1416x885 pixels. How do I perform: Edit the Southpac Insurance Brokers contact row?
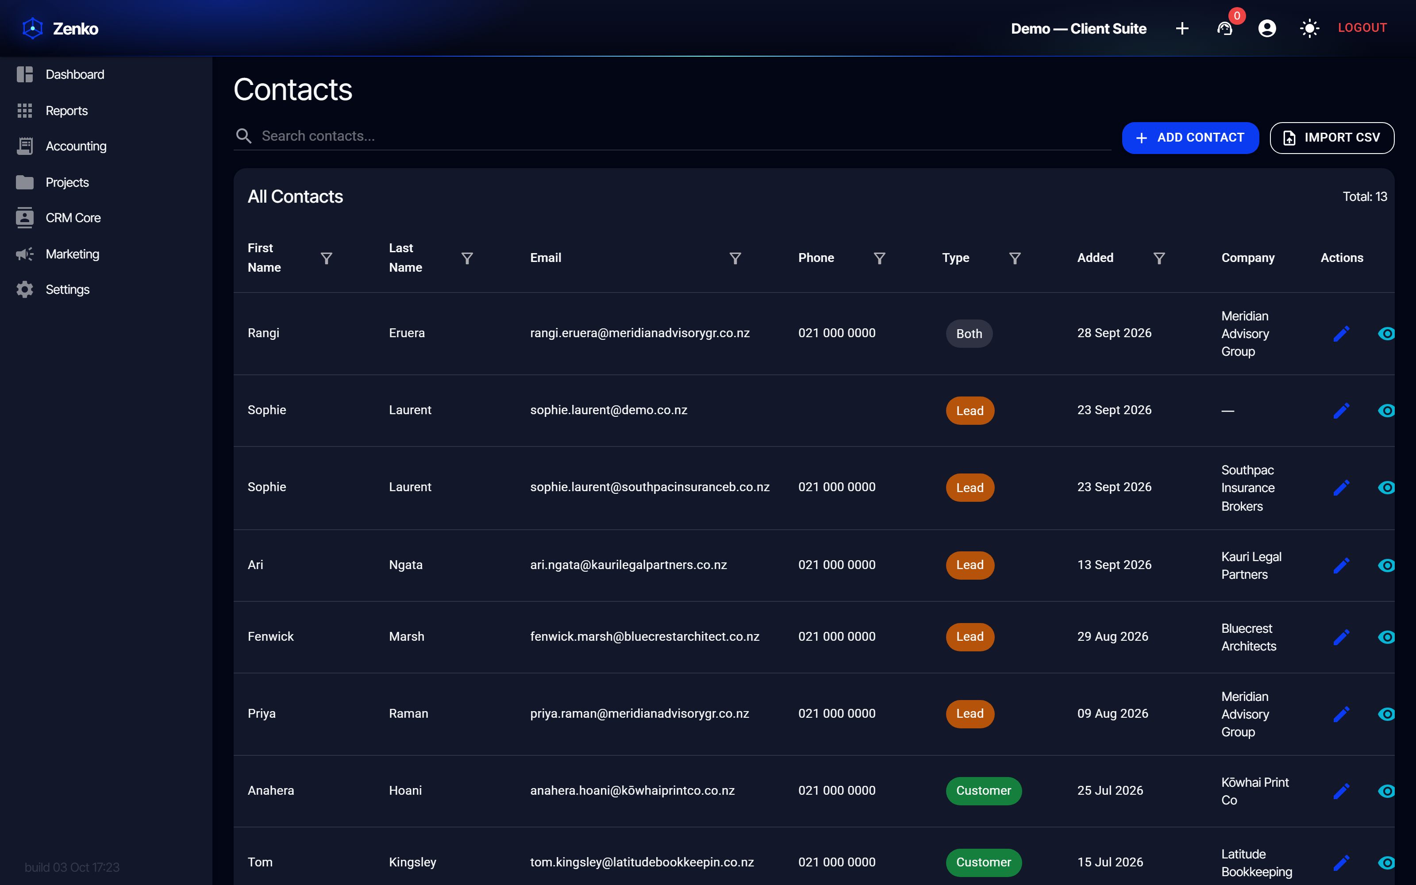pos(1341,488)
